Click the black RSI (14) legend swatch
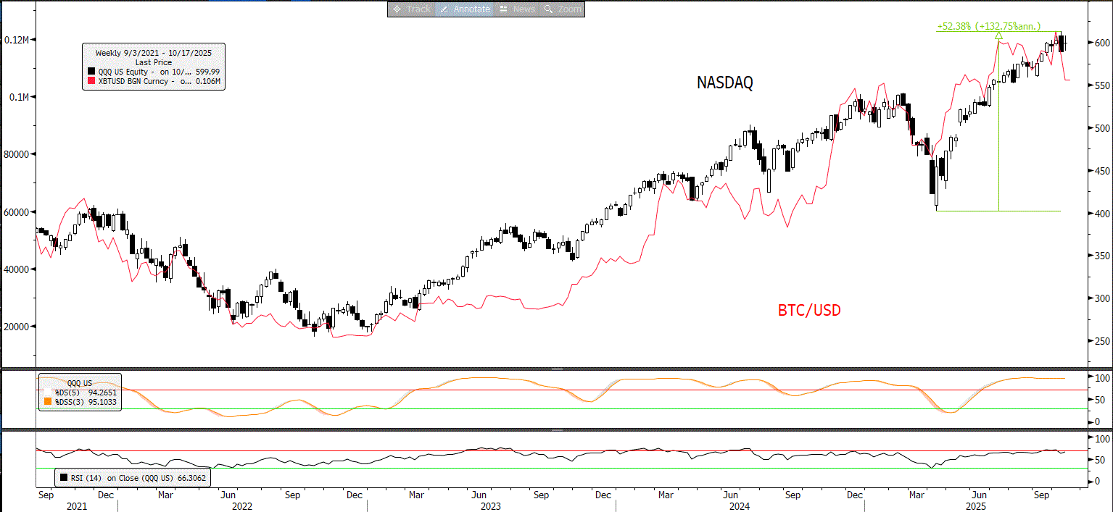Viewport: 1113px width, 512px height. 65,478
